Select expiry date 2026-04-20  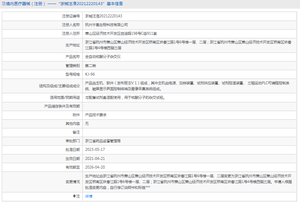[95, 167]
